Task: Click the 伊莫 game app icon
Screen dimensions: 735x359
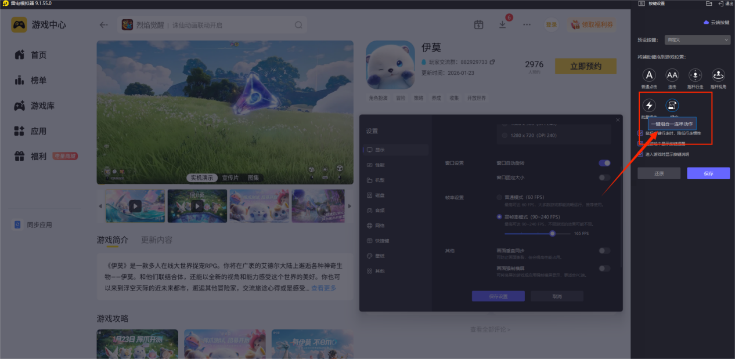Action: [391, 64]
